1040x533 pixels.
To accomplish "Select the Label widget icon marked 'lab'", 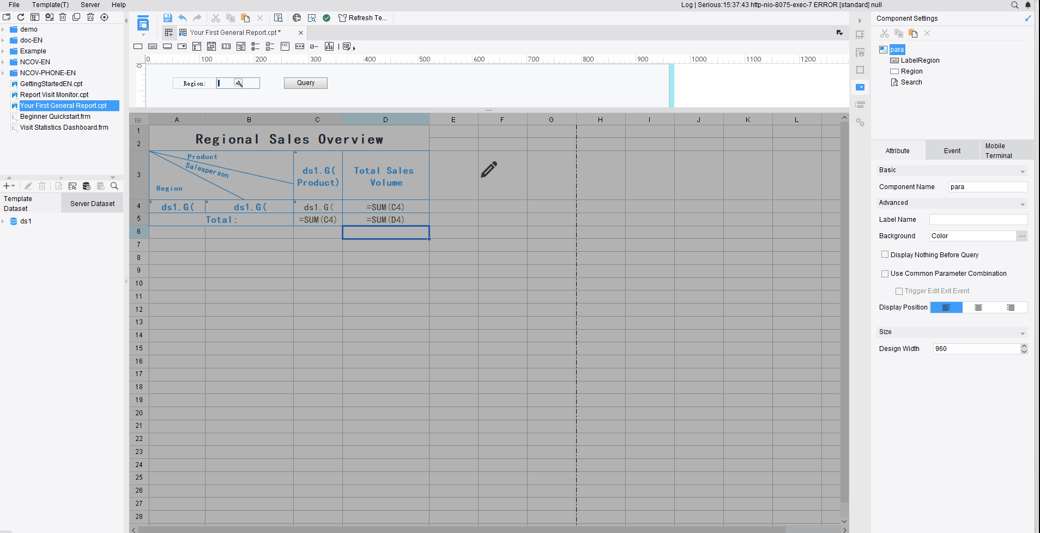I will click(153, 47).
